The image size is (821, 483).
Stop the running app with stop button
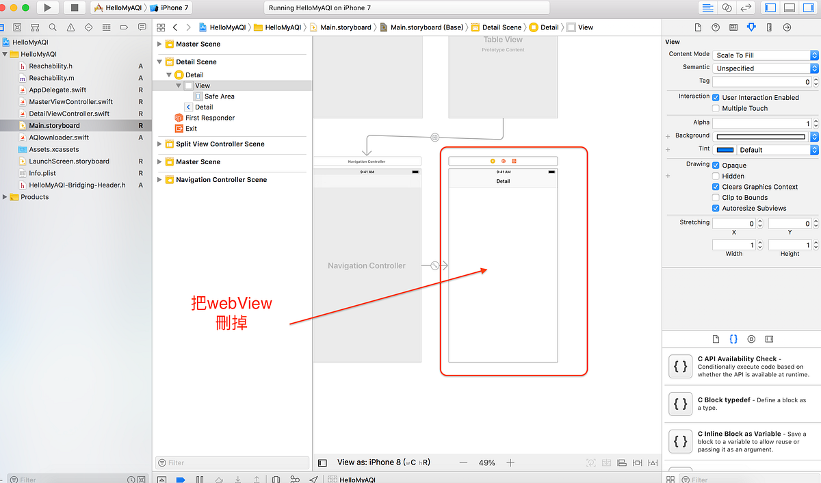pyautogui.click(x=75, y=8)
